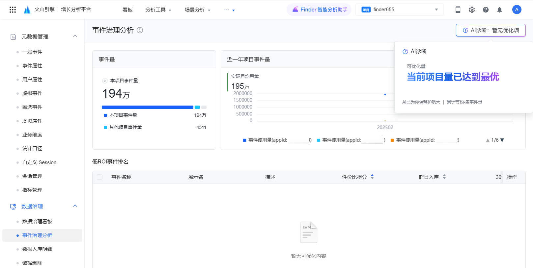Open 数据入库明细 in the sidebar
The height and width of the screenshot is (268, 533).
click(x=37, y=249)
